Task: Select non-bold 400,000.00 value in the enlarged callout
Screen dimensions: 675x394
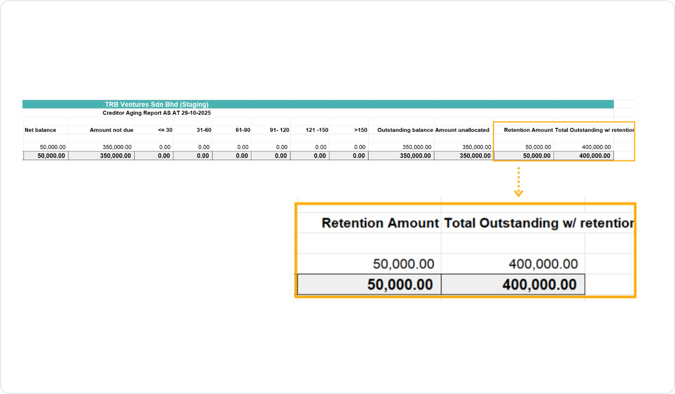Action: (543, 264)
